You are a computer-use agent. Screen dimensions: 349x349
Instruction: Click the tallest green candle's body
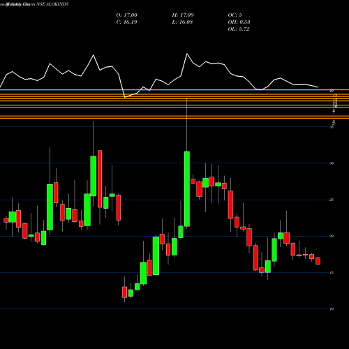coord(187,189)
